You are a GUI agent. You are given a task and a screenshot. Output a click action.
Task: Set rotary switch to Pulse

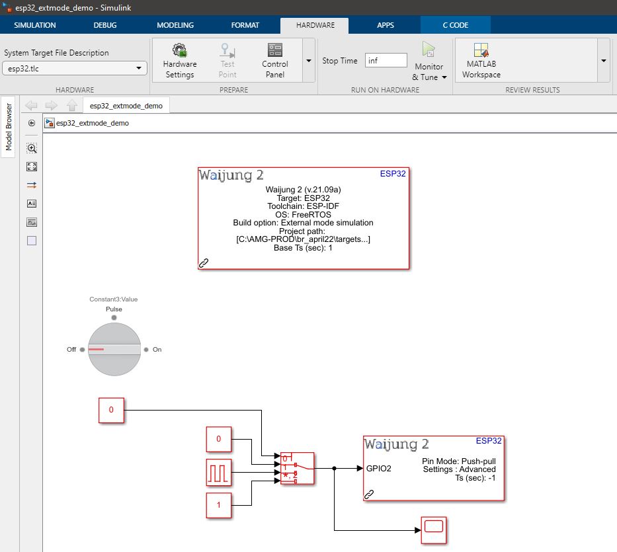point(114,317)
